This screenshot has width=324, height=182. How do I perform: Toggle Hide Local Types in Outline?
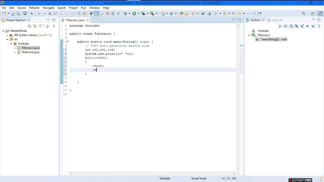pos(313,26)
